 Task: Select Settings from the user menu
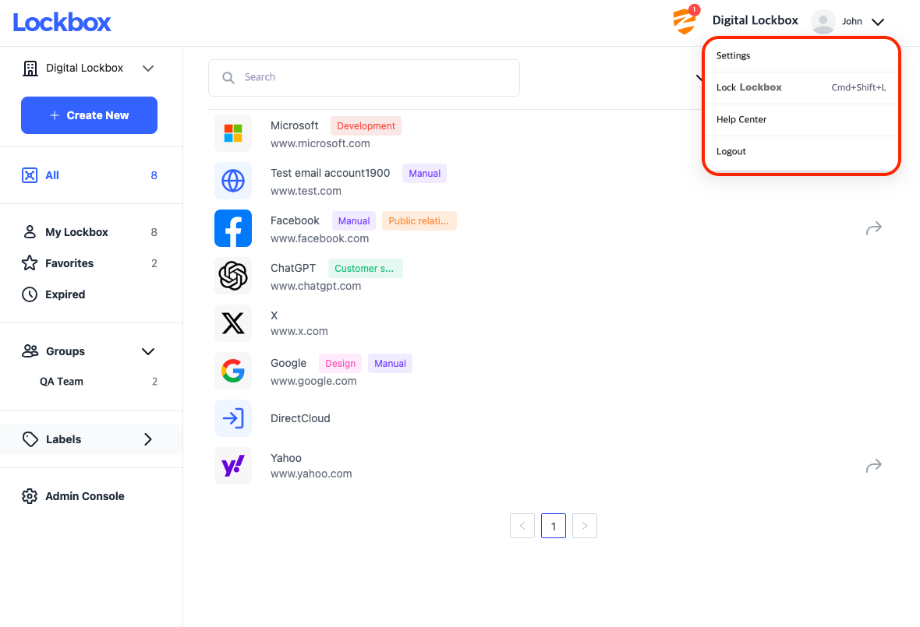734,56
